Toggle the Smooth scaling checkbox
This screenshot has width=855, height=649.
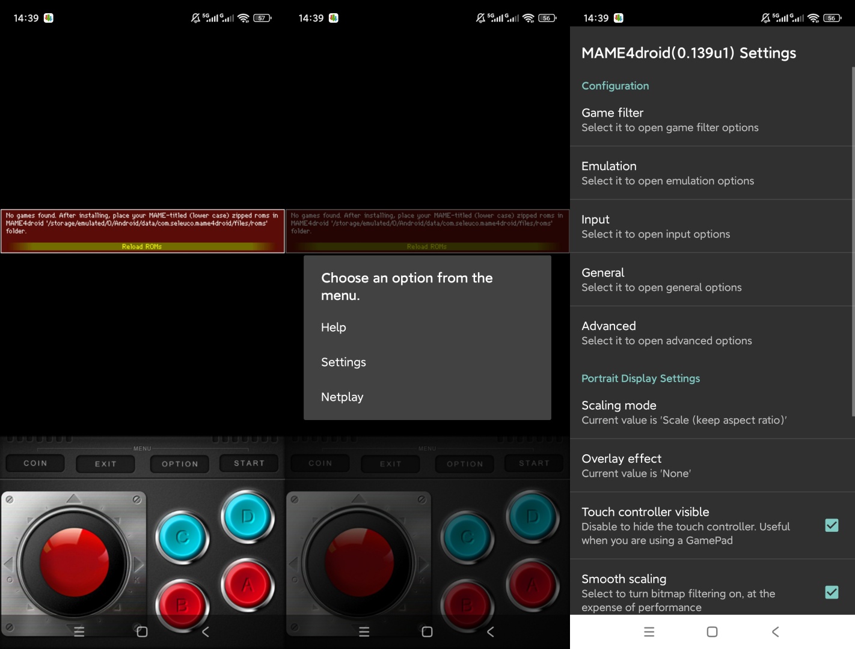[832, 592]
